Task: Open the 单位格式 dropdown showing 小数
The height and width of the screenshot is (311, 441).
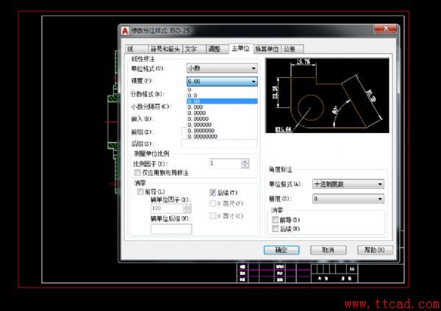Action: tap(222, 68)
